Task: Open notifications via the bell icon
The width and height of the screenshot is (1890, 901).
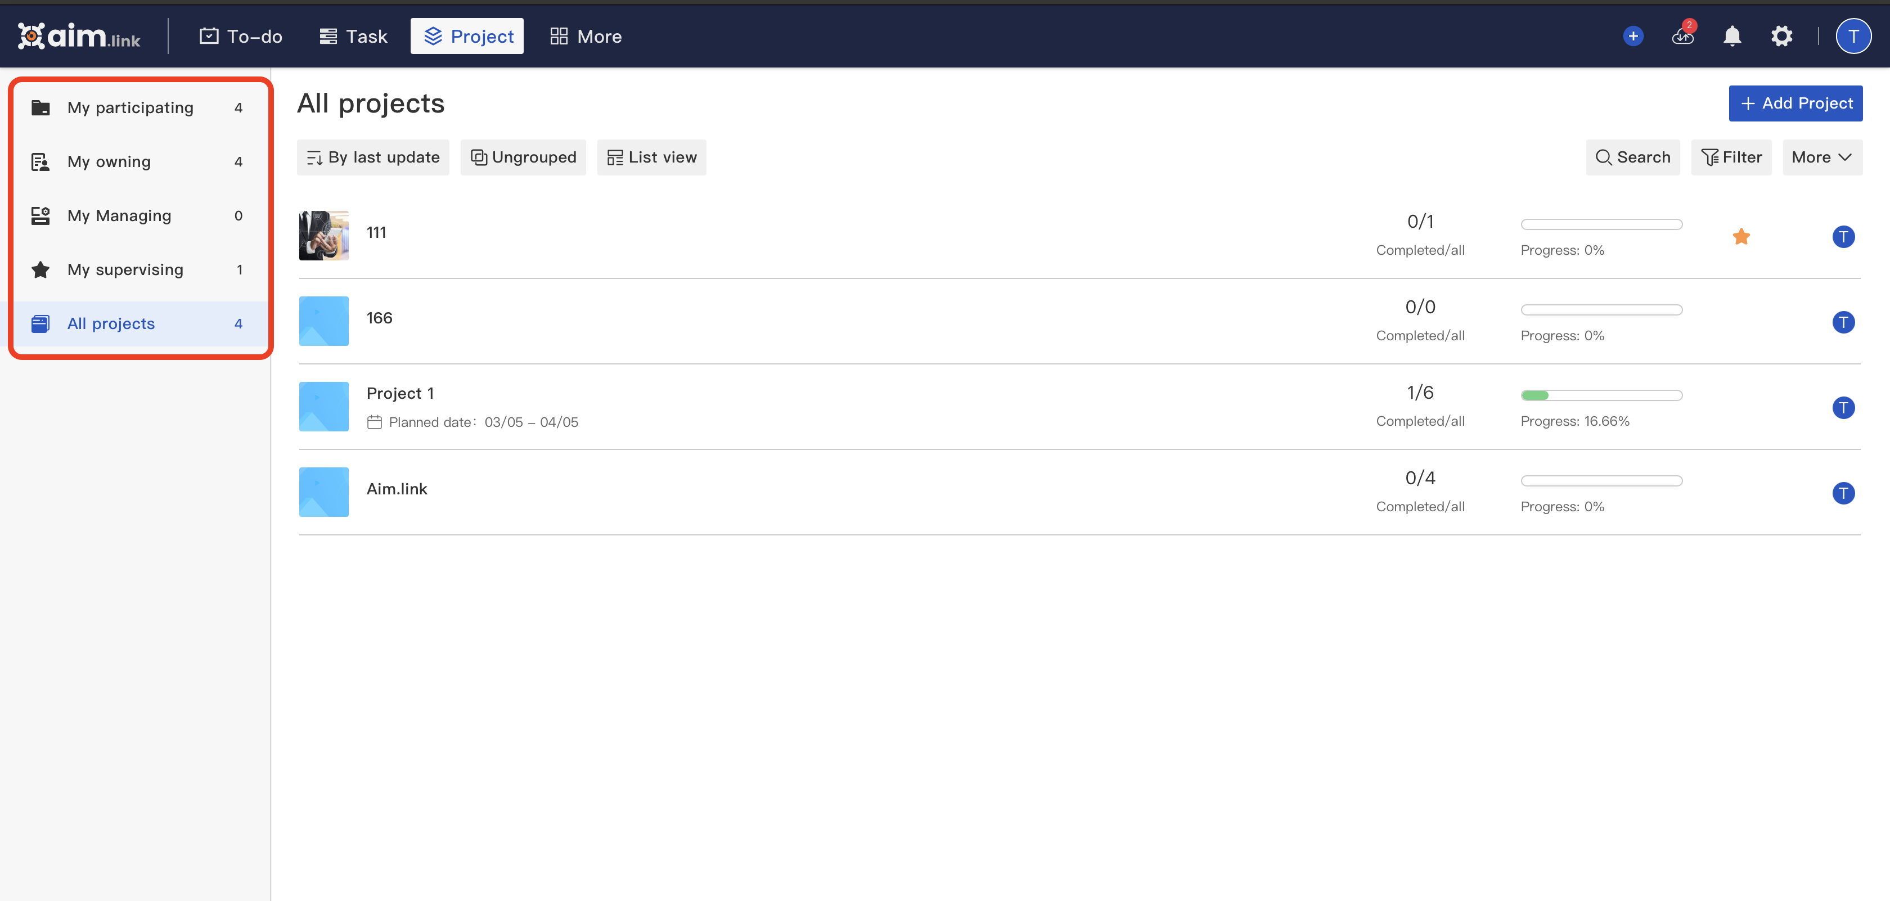Action: pyautogui.click(x=1731, y=35)
